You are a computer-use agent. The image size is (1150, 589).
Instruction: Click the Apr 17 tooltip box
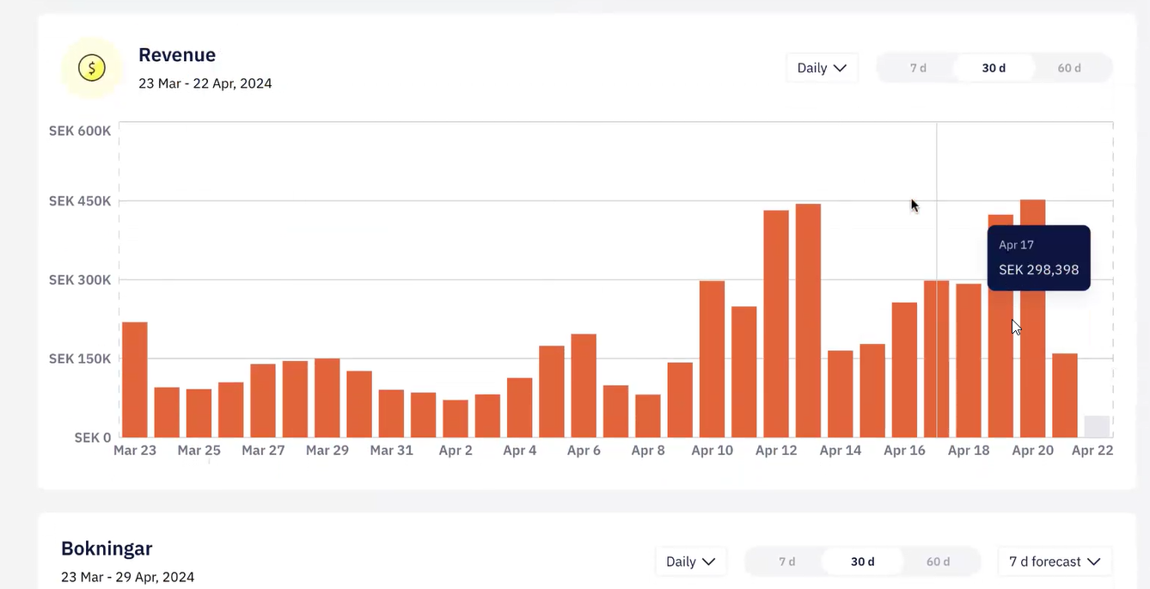point(1038,258)
